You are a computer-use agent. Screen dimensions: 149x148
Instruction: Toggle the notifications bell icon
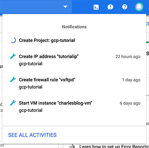click(139, 7)
